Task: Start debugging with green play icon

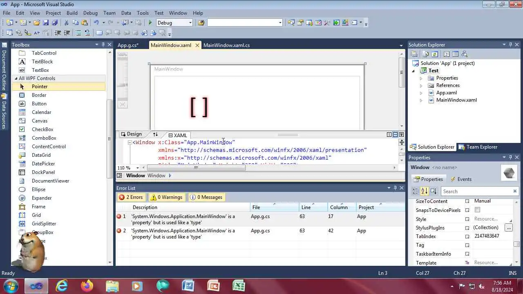Action: (150, 23)
